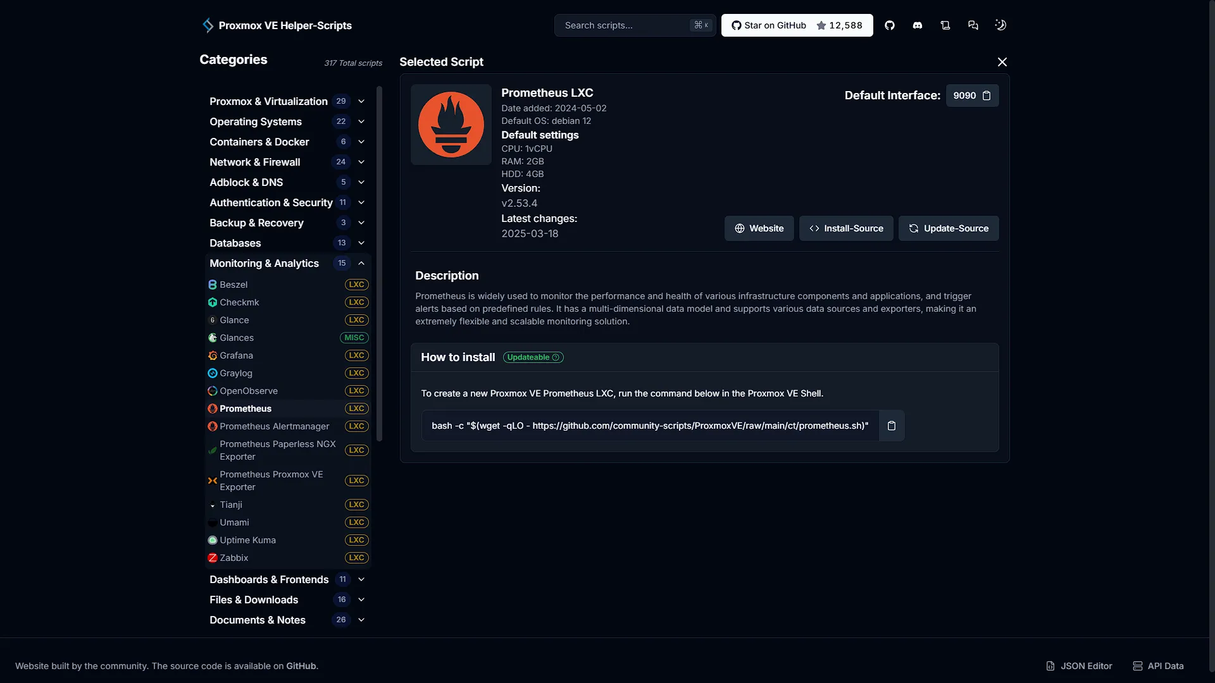Screen dimensions: 1215x683
Task: Click the OpenObserve script icon
Action: point(213,391)
